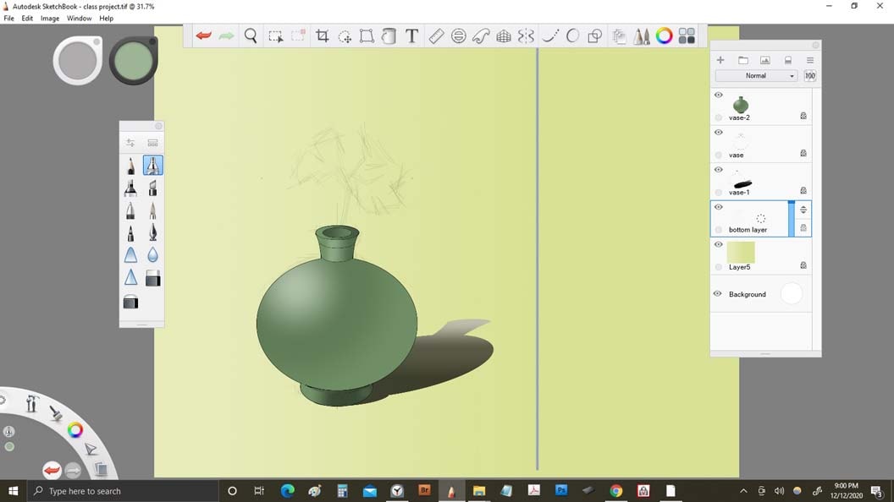
Task: Select the blue water drop smear brush
Action: pyautogui.click(x=152, y=255)
